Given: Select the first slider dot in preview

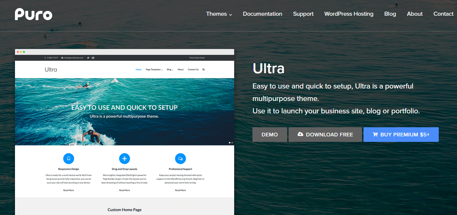Looking at the screenshot, I should coord(229,142).
